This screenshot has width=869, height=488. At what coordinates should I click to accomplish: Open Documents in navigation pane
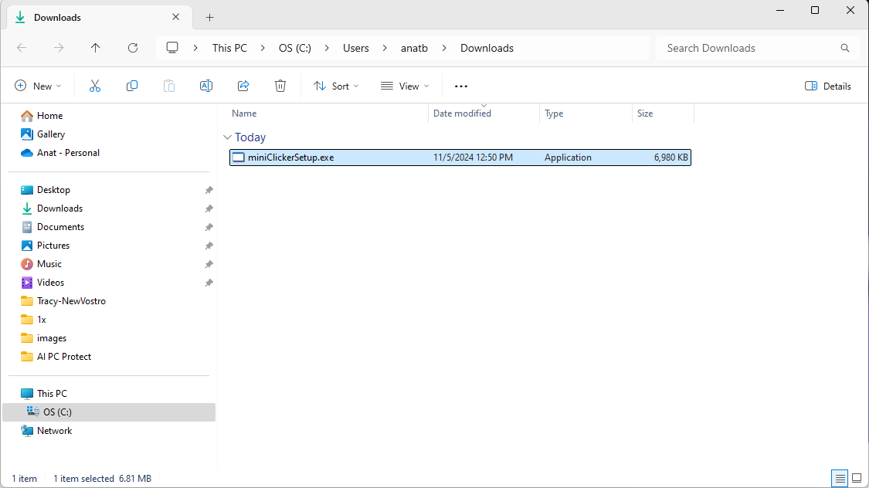point(60,227)
